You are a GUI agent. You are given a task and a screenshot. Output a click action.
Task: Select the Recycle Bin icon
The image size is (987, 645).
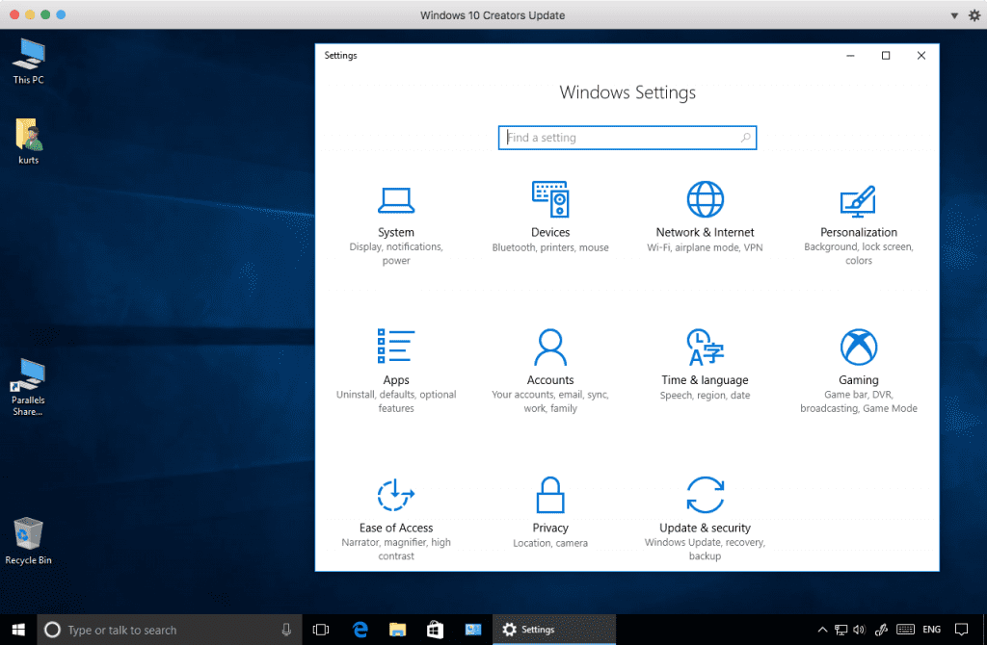(28, 541)
